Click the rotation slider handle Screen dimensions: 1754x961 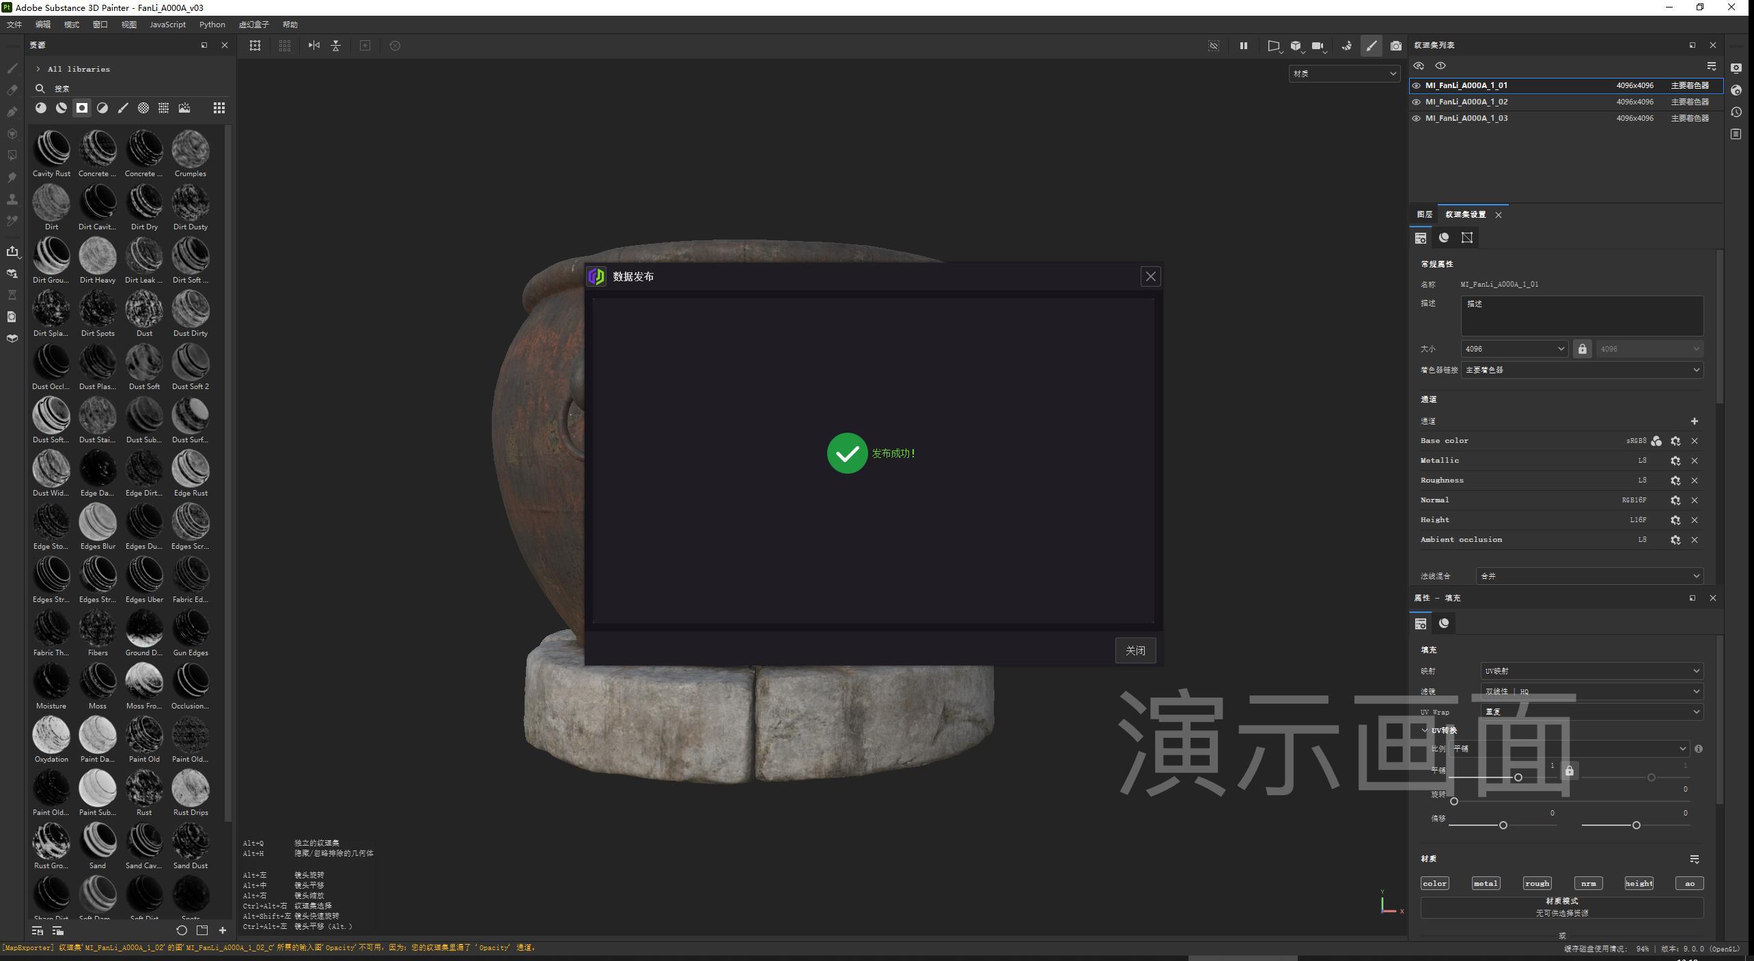(1454, 801)
